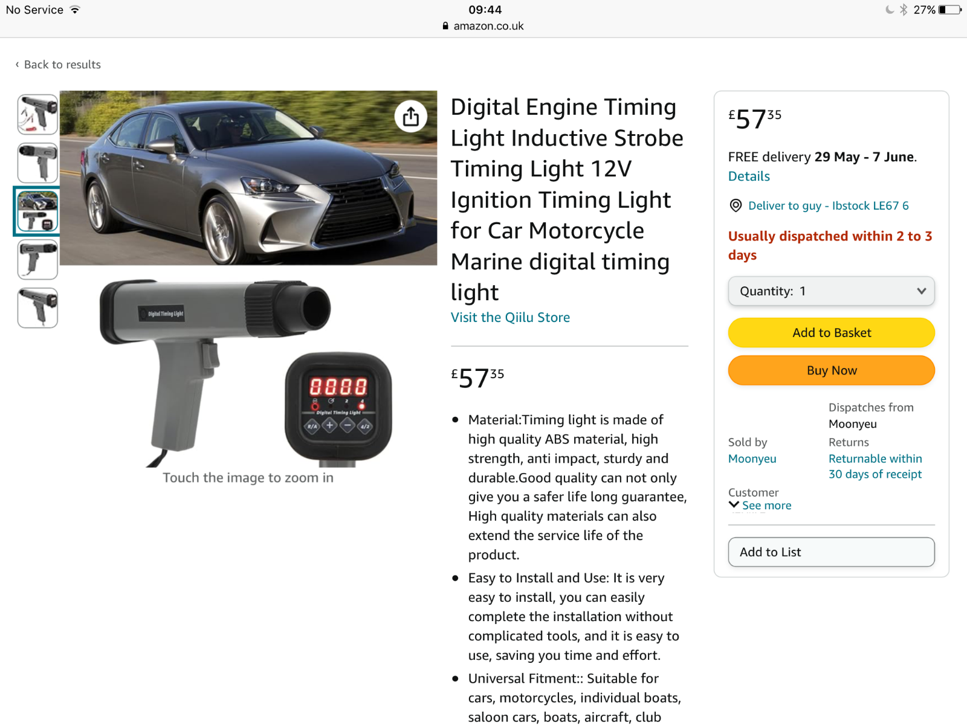
Task: Open the Moonyeu seller link
Action: coord(752,459)
